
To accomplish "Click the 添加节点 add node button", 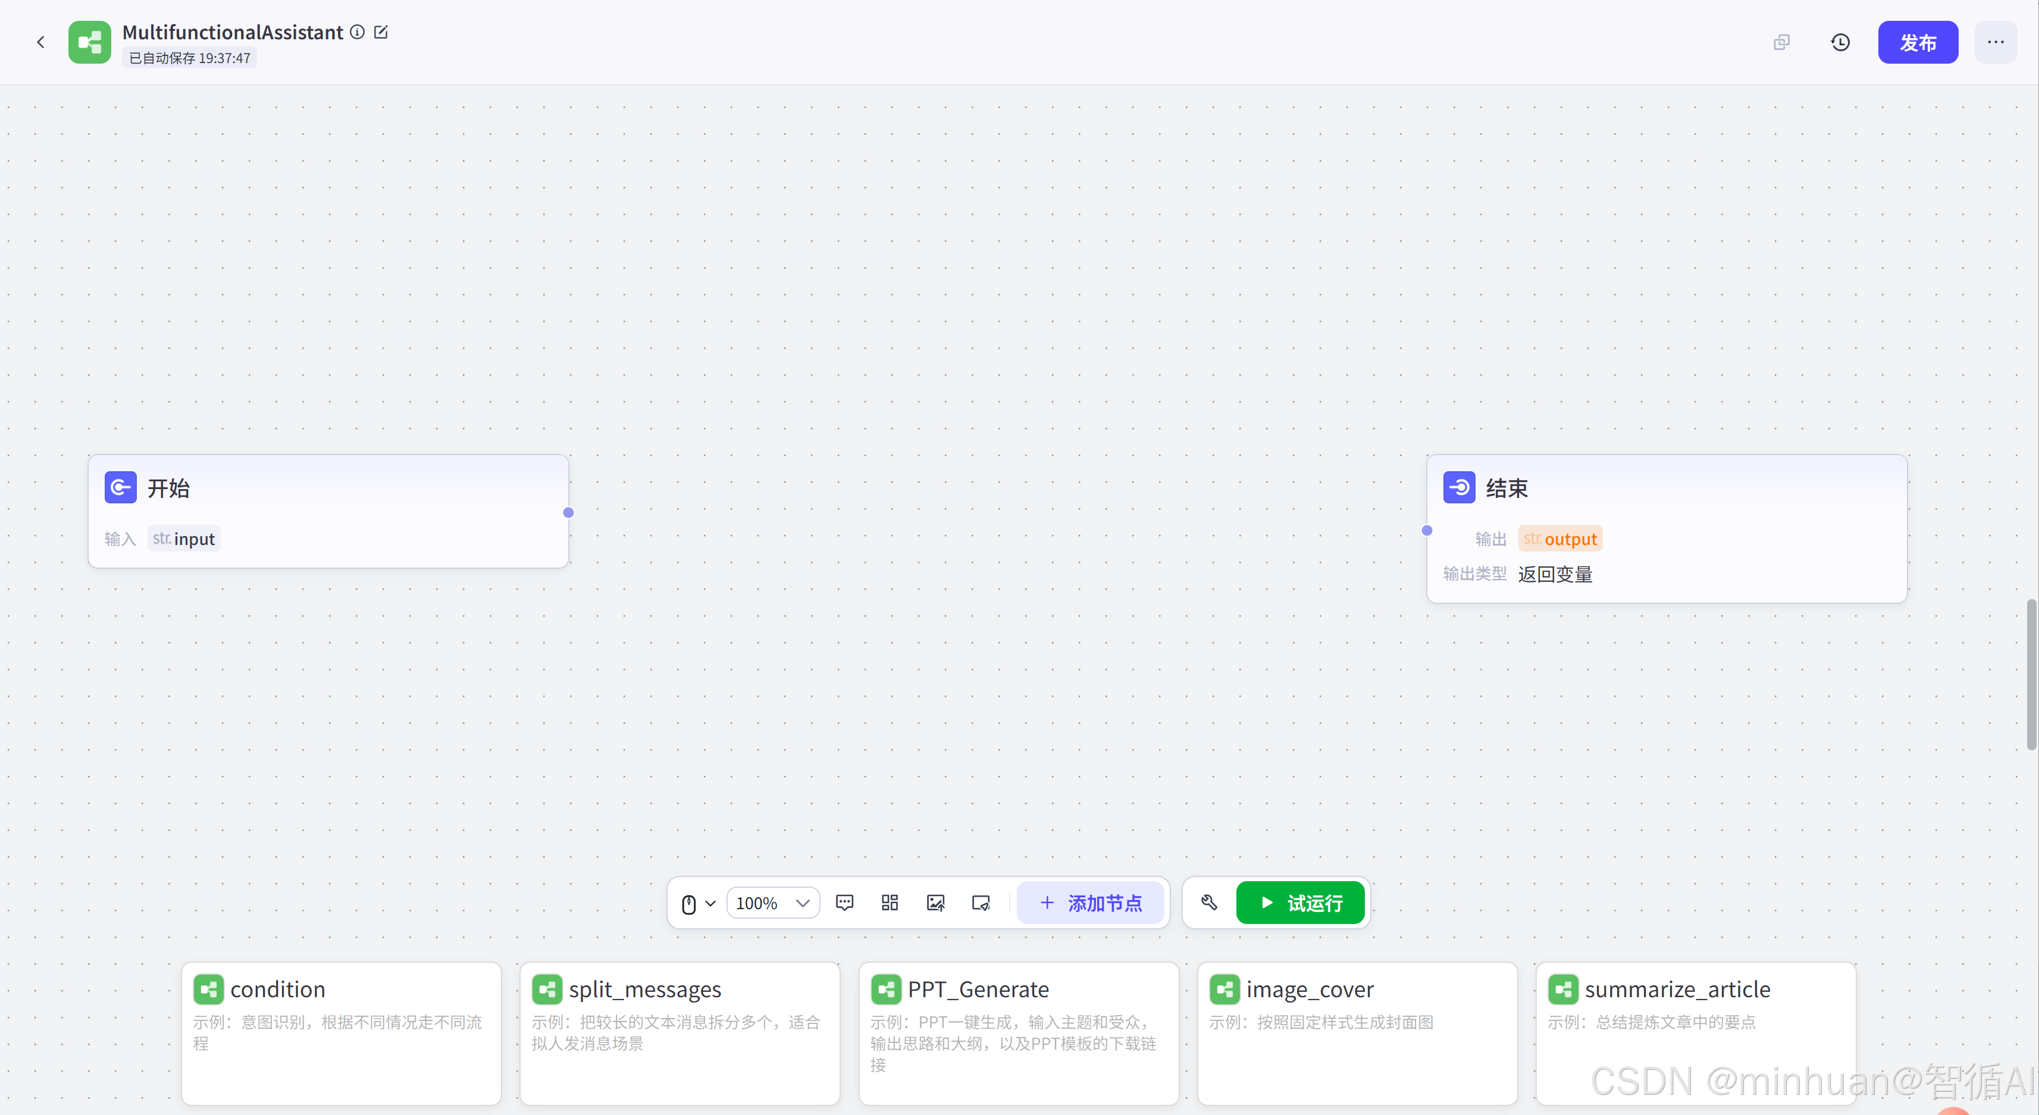I will [1090, 903].
